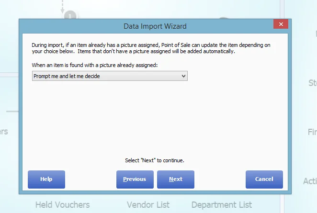The image size is (317, 213).
Task: Open Help for the import wizard
Action: [x=46, y=179]
